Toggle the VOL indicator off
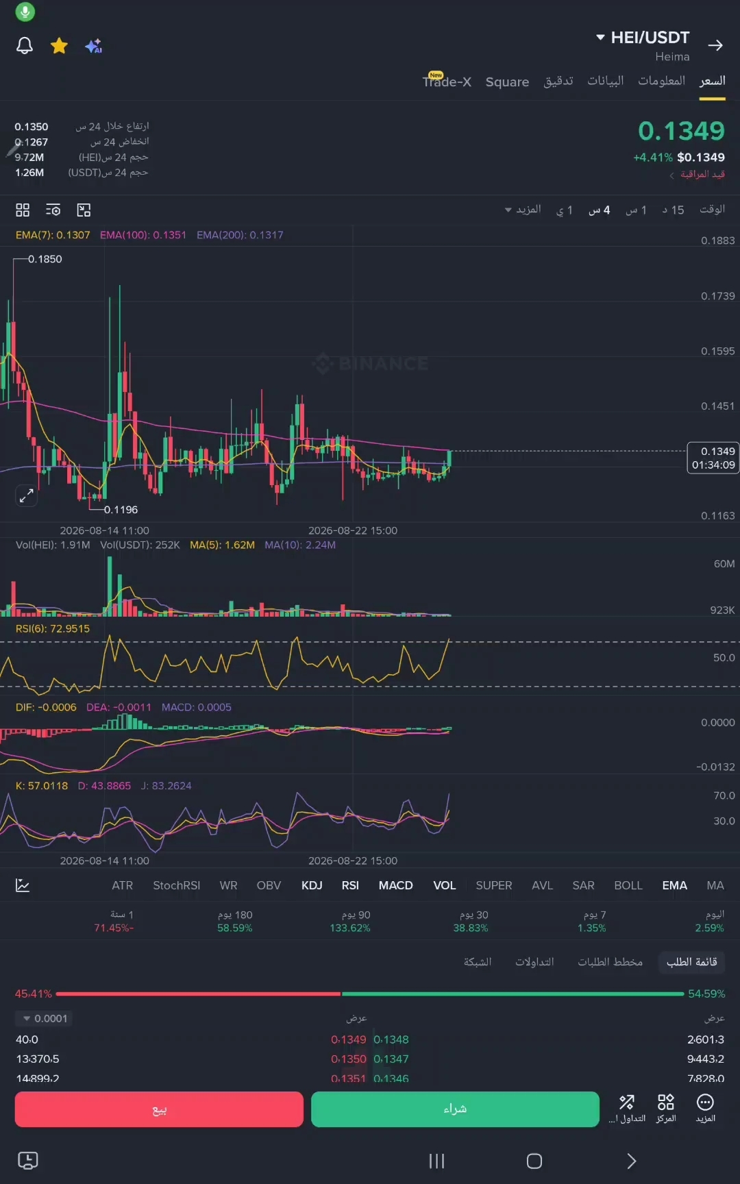This screenshot has height=1184, width=740. 445,885
